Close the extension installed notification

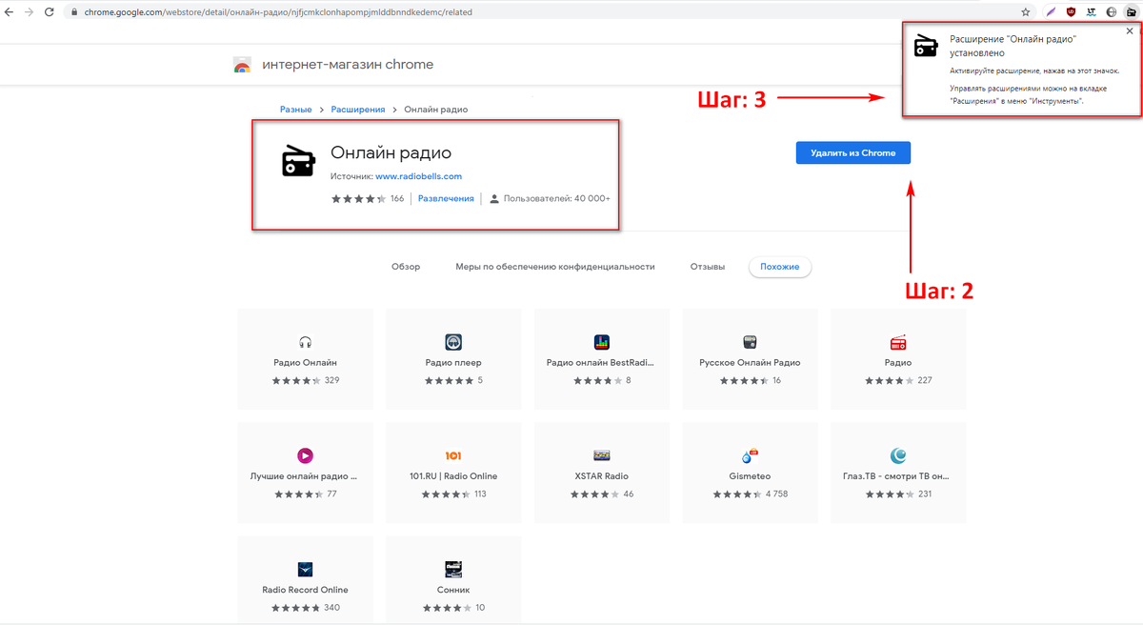1130,31
